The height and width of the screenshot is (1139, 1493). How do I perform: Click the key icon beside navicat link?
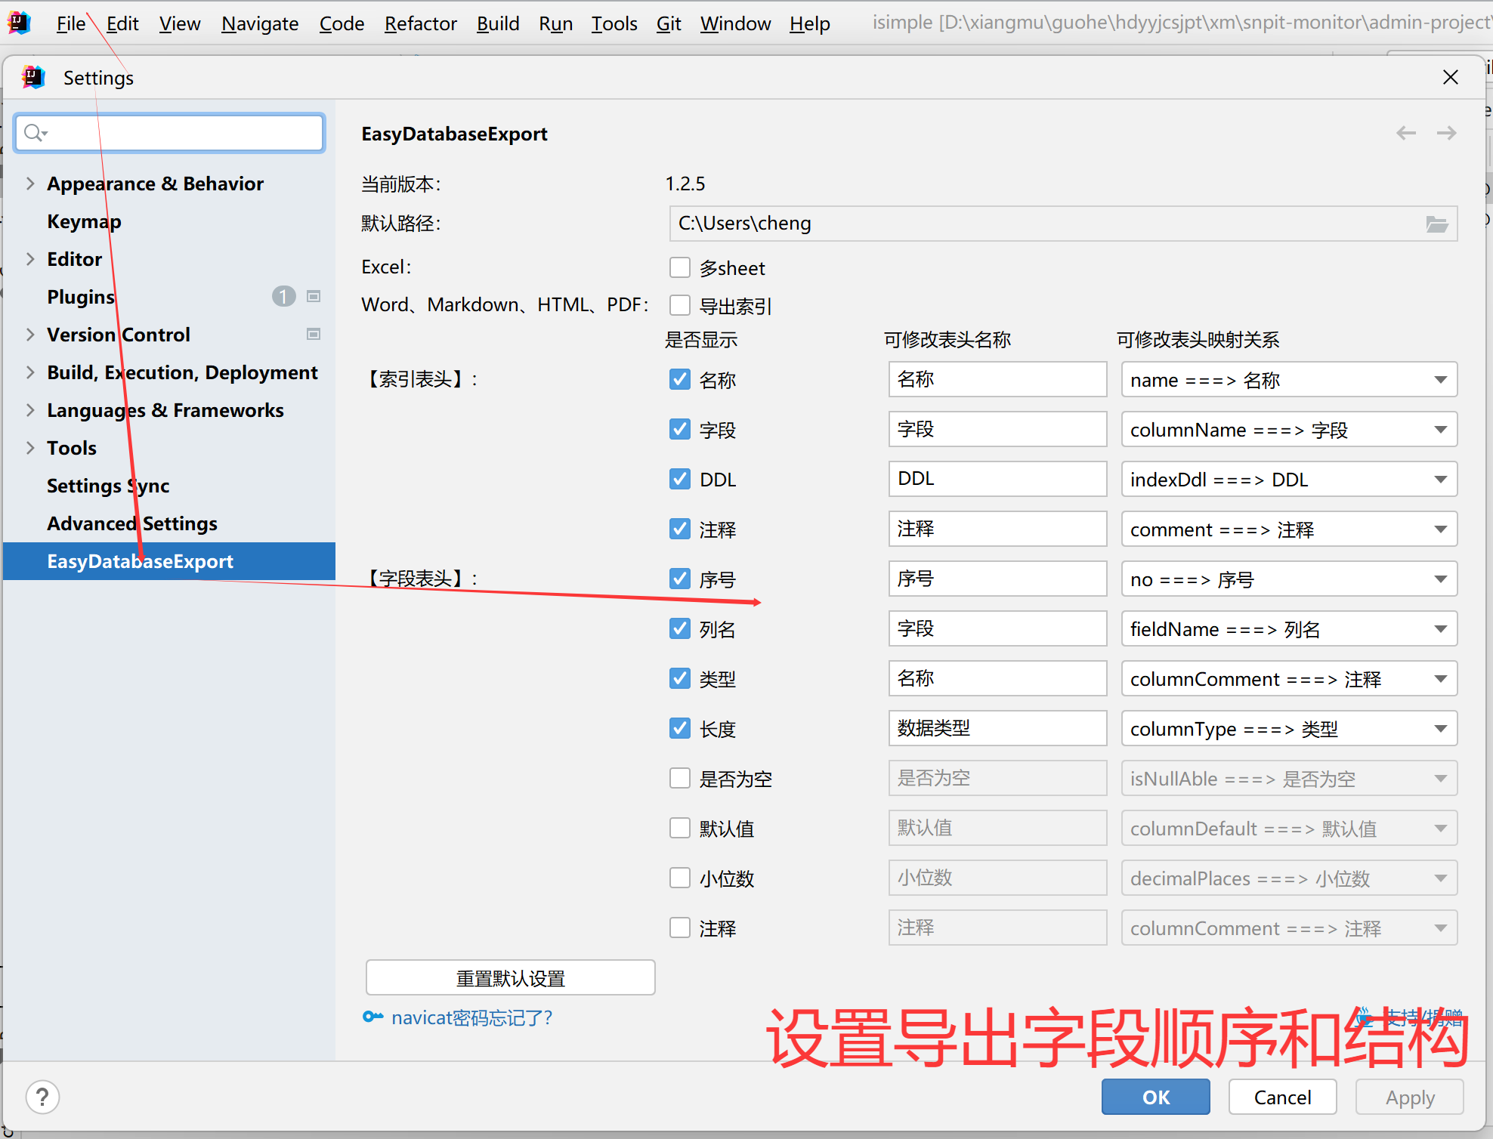[372, 1017]
